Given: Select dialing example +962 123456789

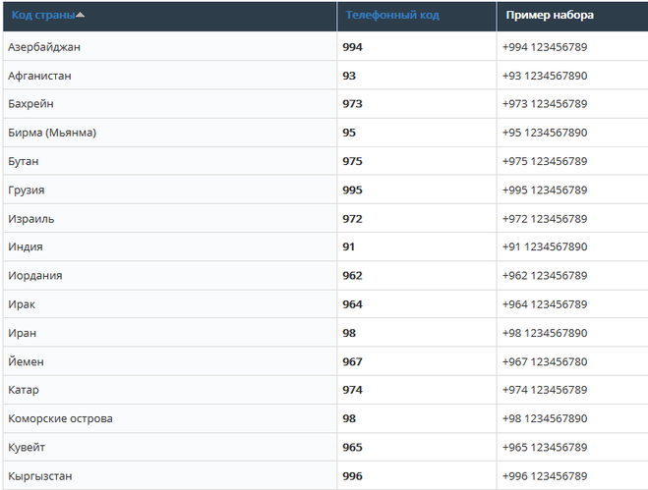Looking at the screenshot, I should [x=544, y=276].
